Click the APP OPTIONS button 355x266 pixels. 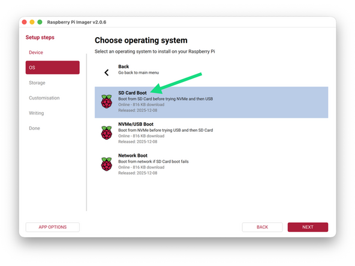(x=53, y=227)
